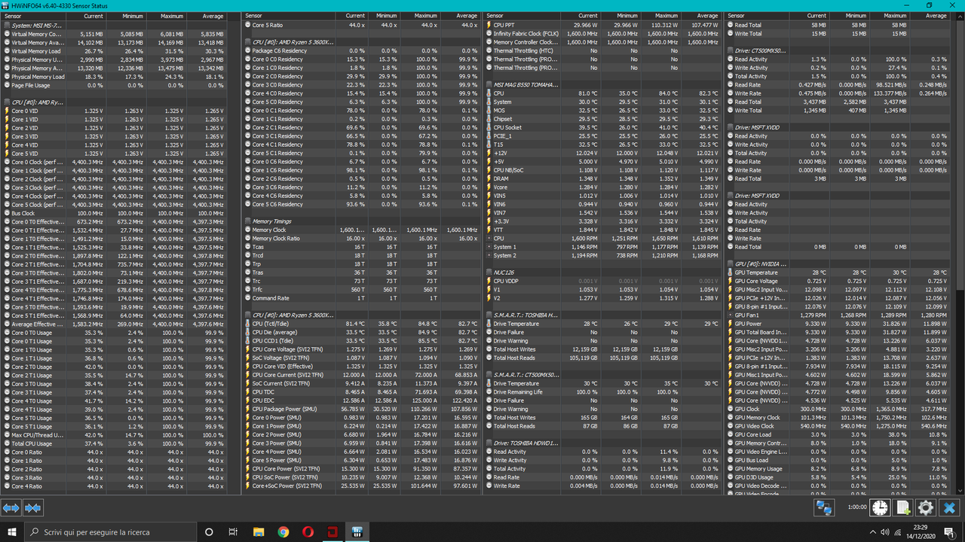The height and width of the screenshot is (542, 965).
Task: Select the Max CPU/Thread Usage row
Action: coord(113,435)
